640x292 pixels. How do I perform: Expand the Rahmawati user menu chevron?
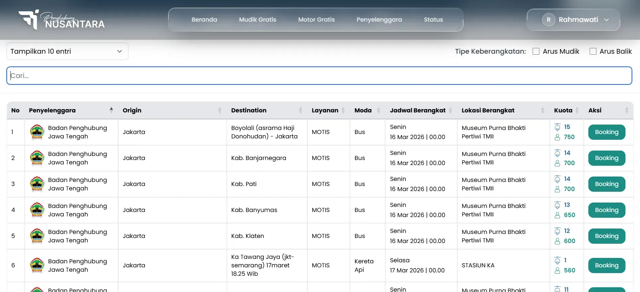point(607,20)
